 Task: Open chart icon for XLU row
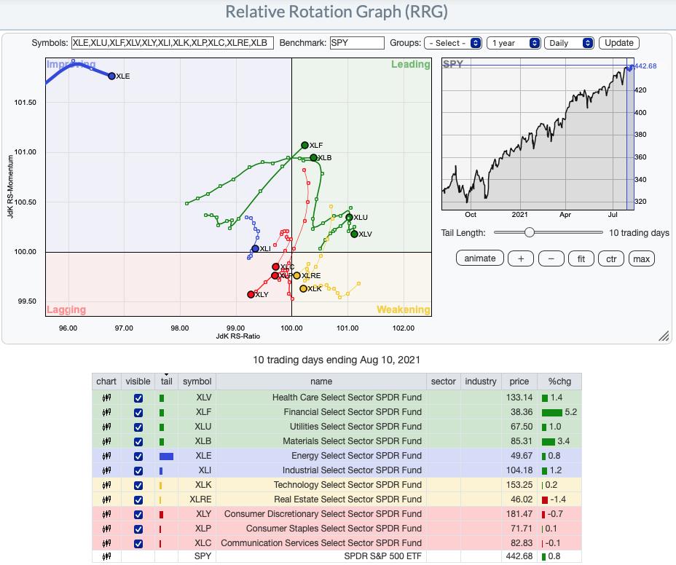coord(106,427)
